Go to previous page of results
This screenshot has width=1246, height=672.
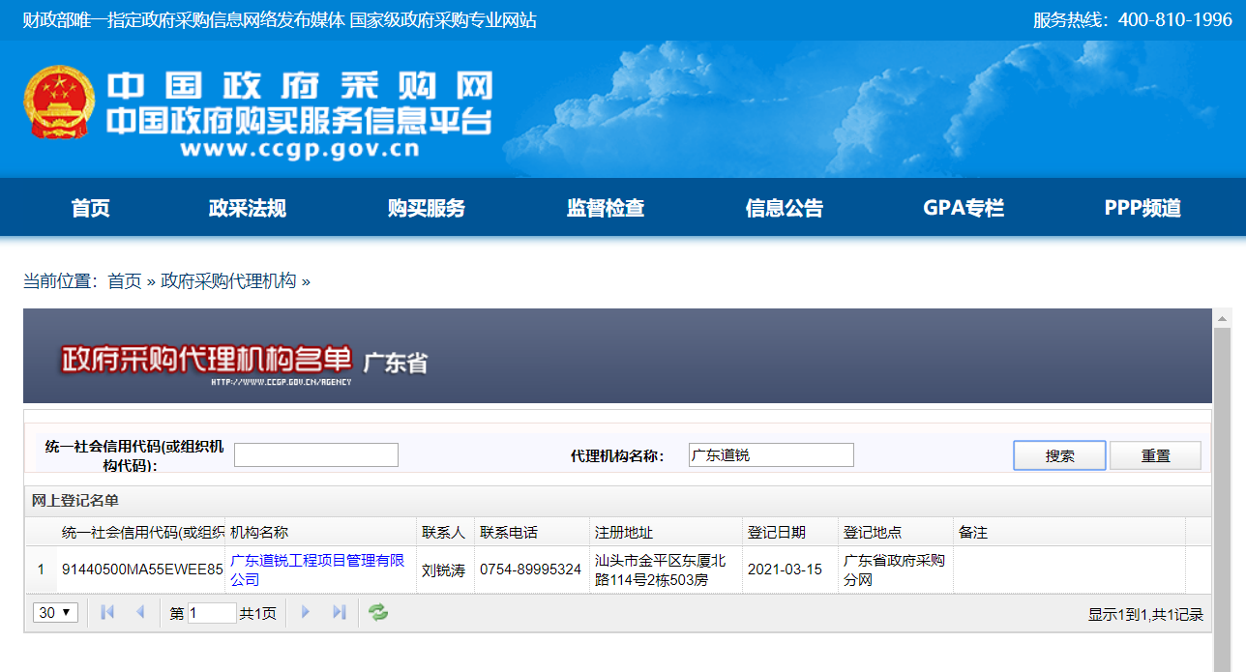140,612
